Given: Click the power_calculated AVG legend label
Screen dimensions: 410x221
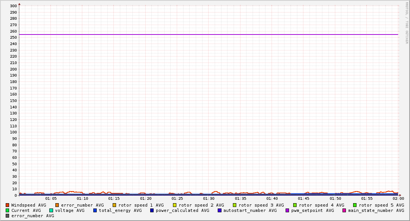Looking at the screenshot, I should (x=182, y=210).
